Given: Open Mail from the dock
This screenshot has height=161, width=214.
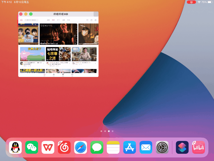Looking at the screenshot, I should point(146,147).
